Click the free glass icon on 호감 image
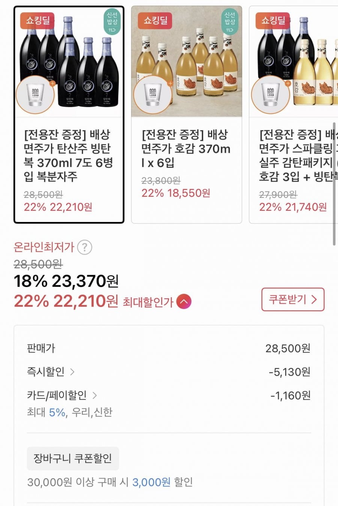The image size is (338, 506). coord(152,94)
